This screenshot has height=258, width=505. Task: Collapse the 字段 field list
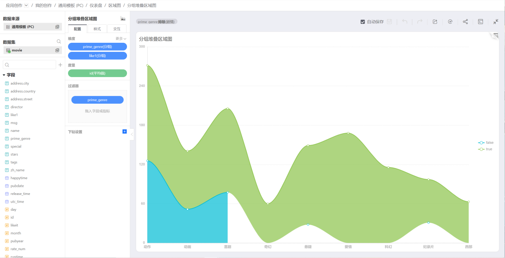[x=4, y=75]
